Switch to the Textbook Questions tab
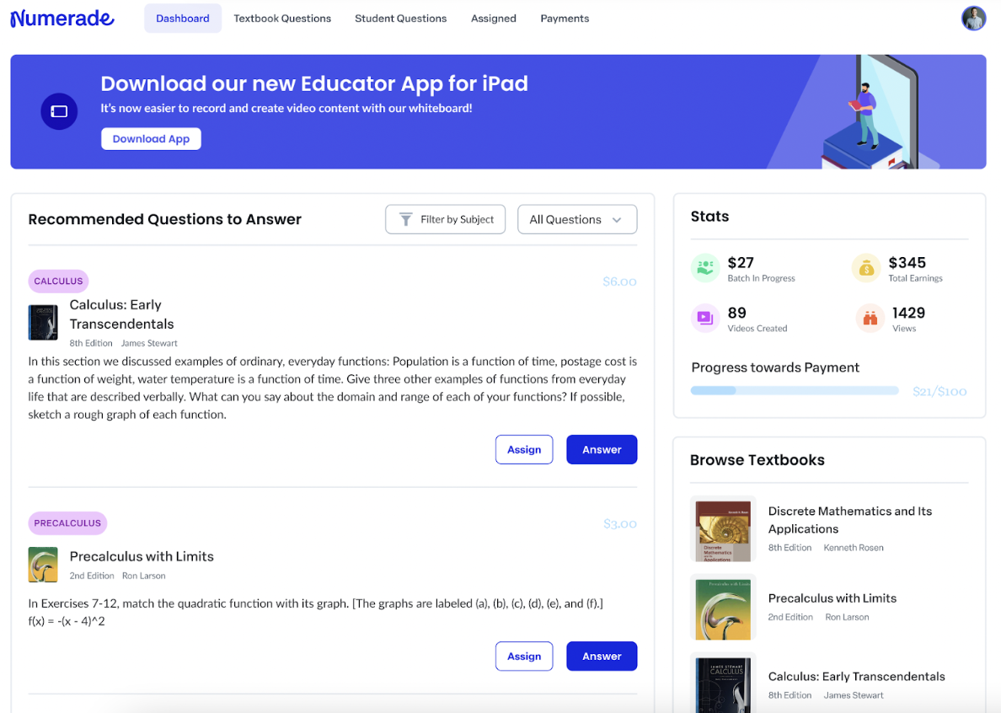Viewport: 1001px width, 713px height. click(x=282, y=19)
